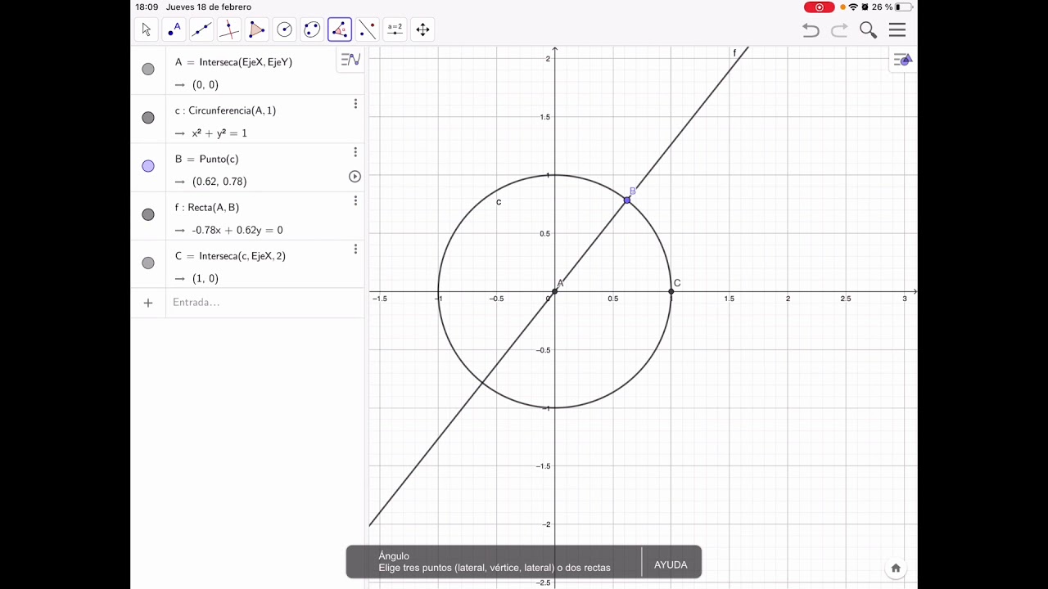Select the Point tool

pos(174,30)
